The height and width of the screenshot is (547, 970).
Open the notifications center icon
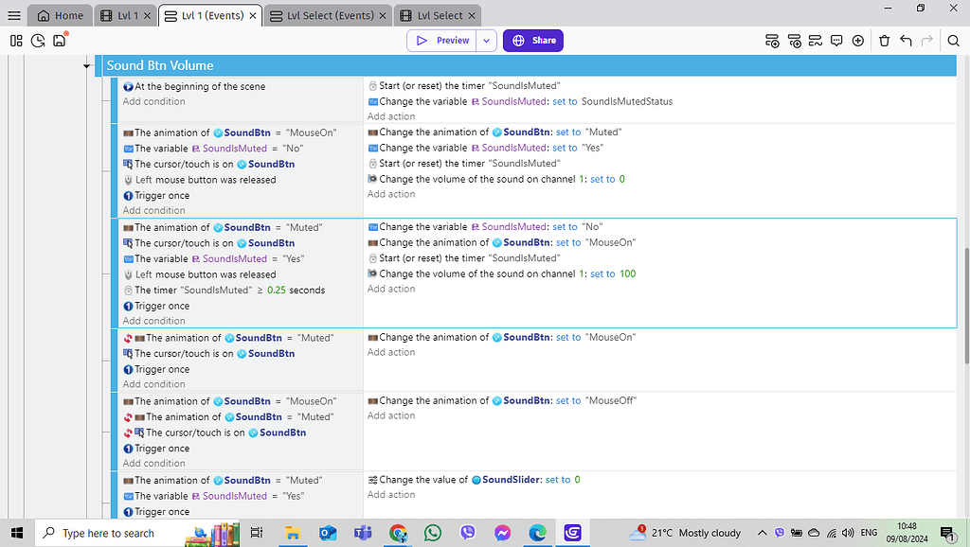(x=947, y=533)
